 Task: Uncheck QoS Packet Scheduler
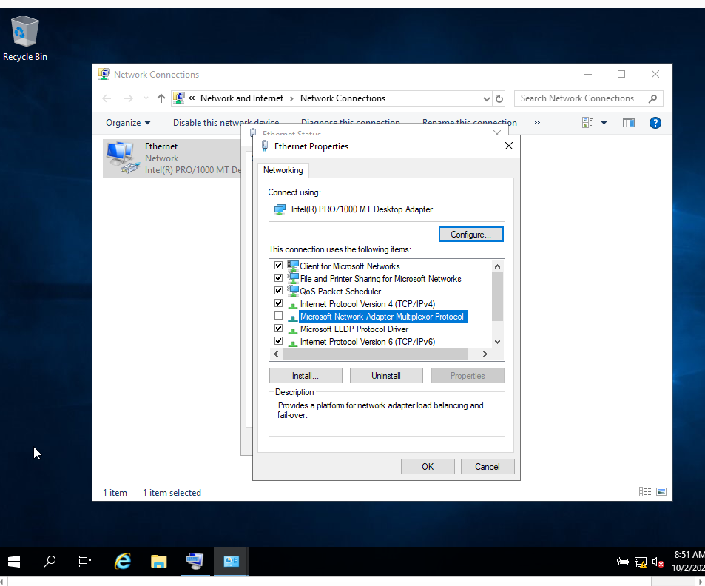(279, 291)
